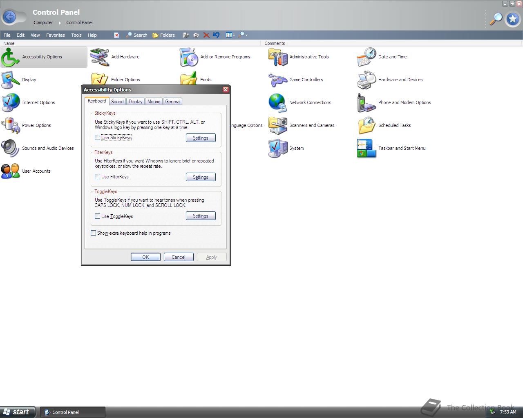Click the red X page icon in toolbar
Viewport: 523px width, 418px height.
click(x=116, y=35)
